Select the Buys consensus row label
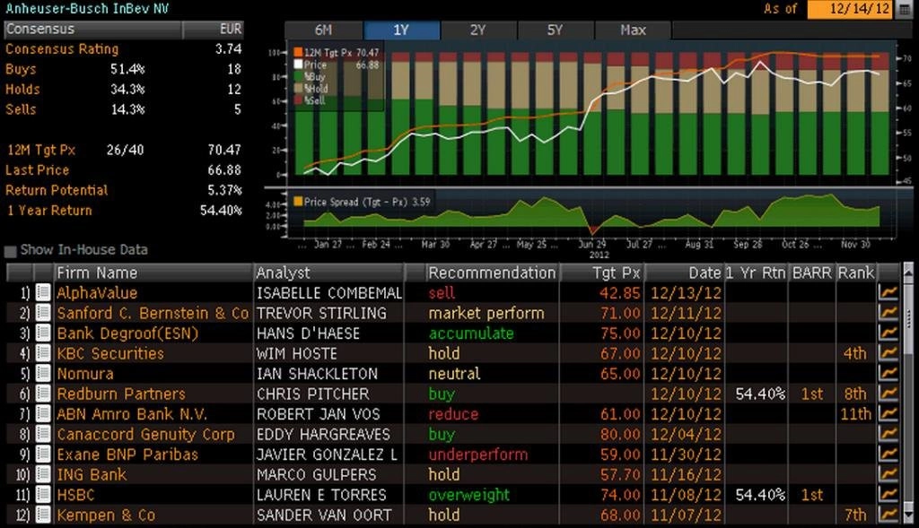919x528 pixels. [x=22, y=69]
